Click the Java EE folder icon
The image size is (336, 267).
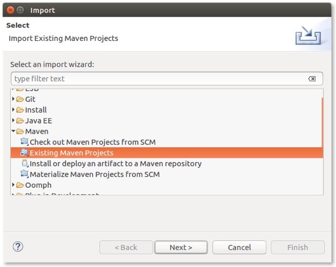coord(20,121)
